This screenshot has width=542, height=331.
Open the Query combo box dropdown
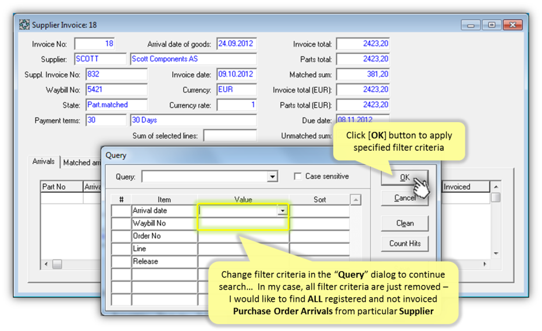click(272, 177)
